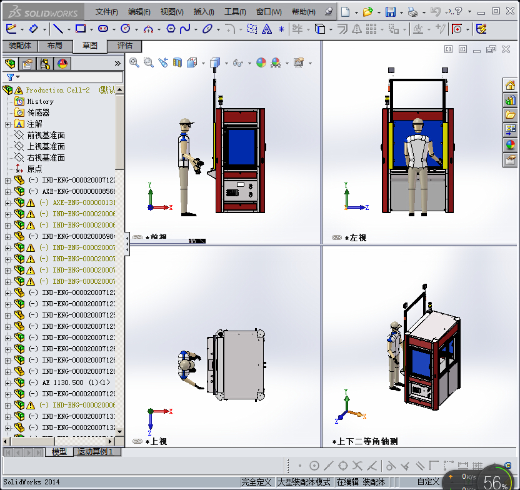Collapse the left panel via splitter handle
Image resolution: width=520 pixels, height=490 pixels.
click(x=127, y=244)
